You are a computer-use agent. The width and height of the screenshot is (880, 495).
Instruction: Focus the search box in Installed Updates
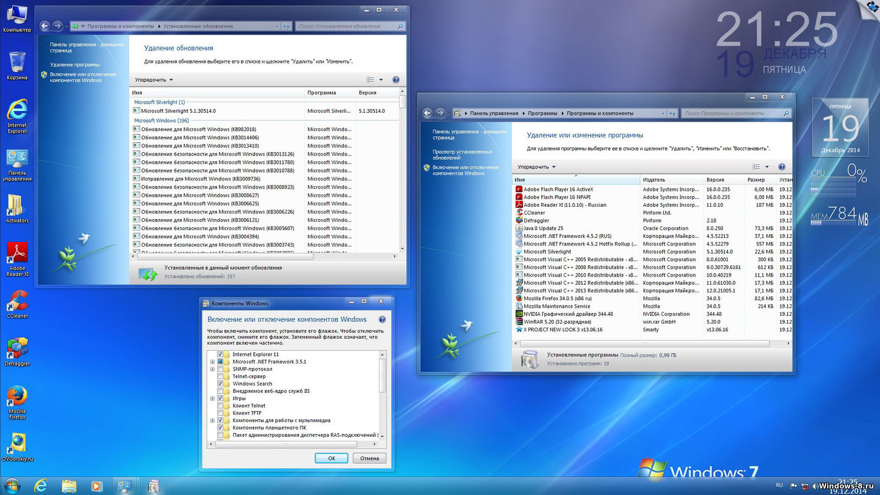(350, 26)
